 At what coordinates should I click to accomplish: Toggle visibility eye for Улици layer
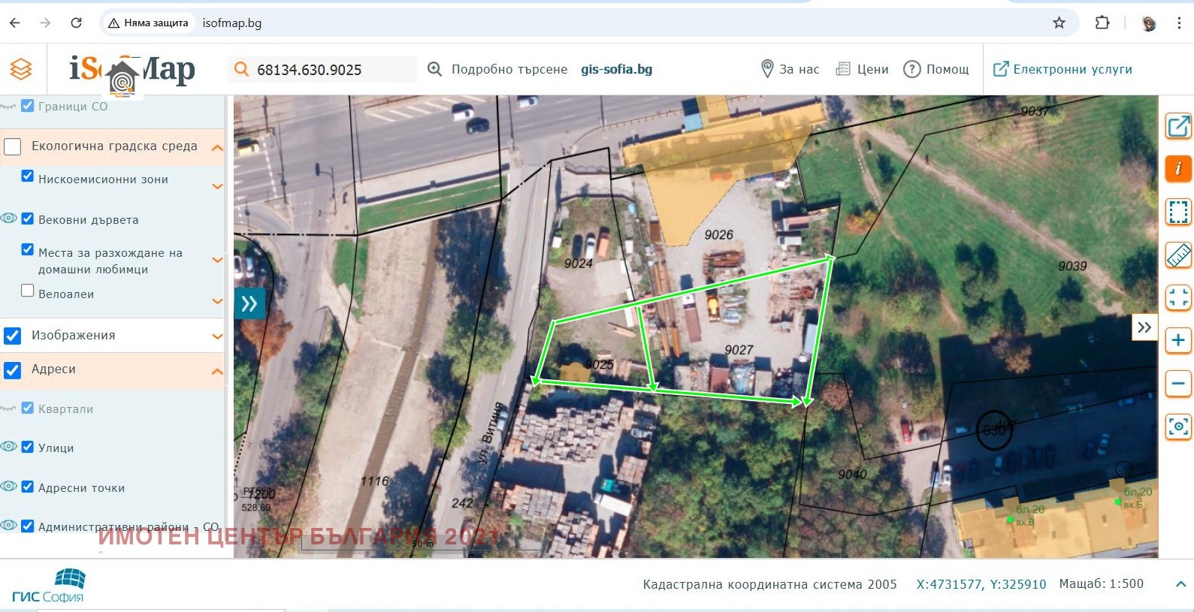[x=9, y=447]
